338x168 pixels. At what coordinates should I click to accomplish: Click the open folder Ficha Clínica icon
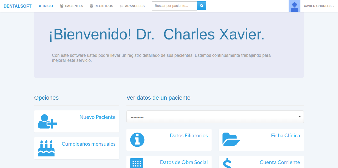pos(231,139)
